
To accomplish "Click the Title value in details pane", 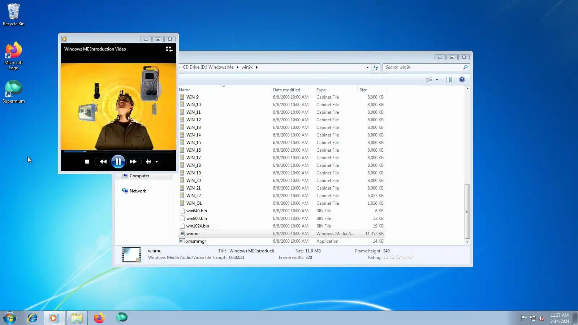I will [x=254, y=251].
